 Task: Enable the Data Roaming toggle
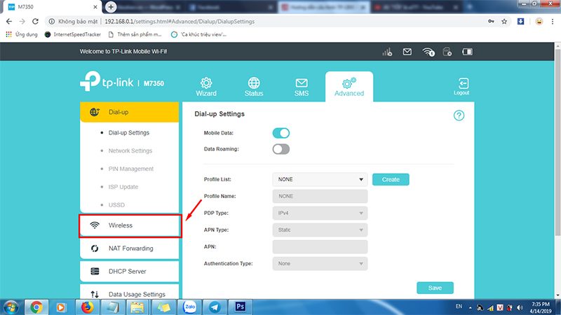[280, 149]
